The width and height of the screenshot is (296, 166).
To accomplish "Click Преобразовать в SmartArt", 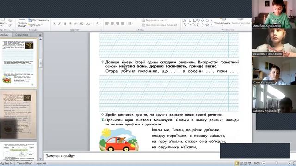I will pyautogui.click(x=160, y=25).
